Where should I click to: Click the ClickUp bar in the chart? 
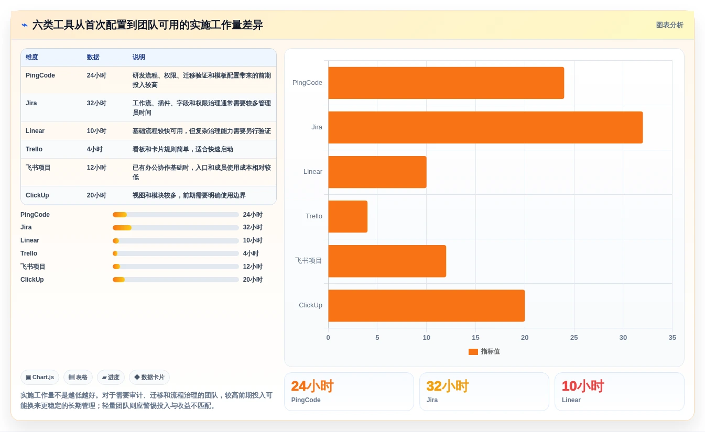[x=427, y=305]
